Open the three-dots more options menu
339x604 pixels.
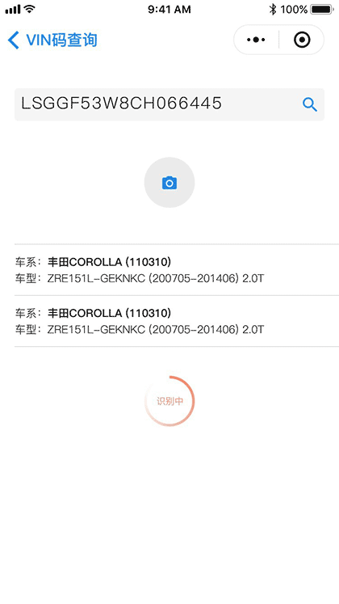[256, 40]
